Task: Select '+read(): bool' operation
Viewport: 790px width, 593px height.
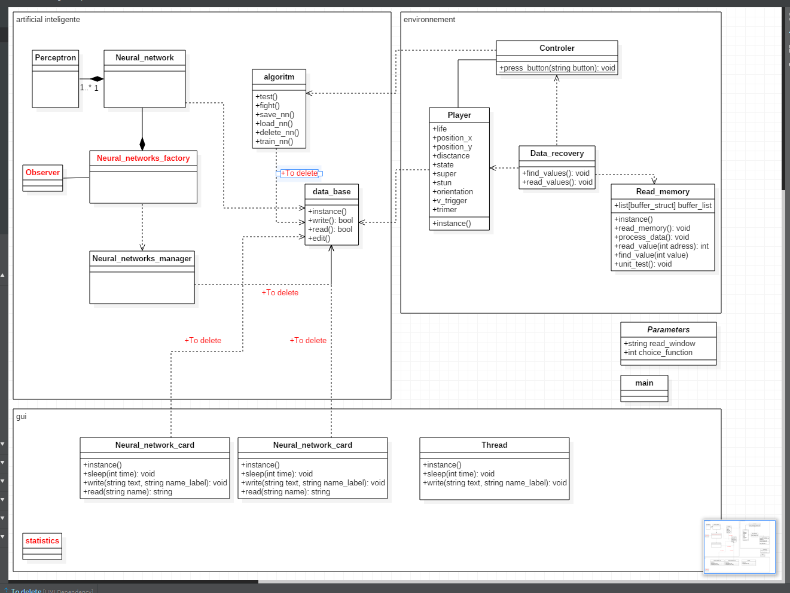Action: coord(330,230)
